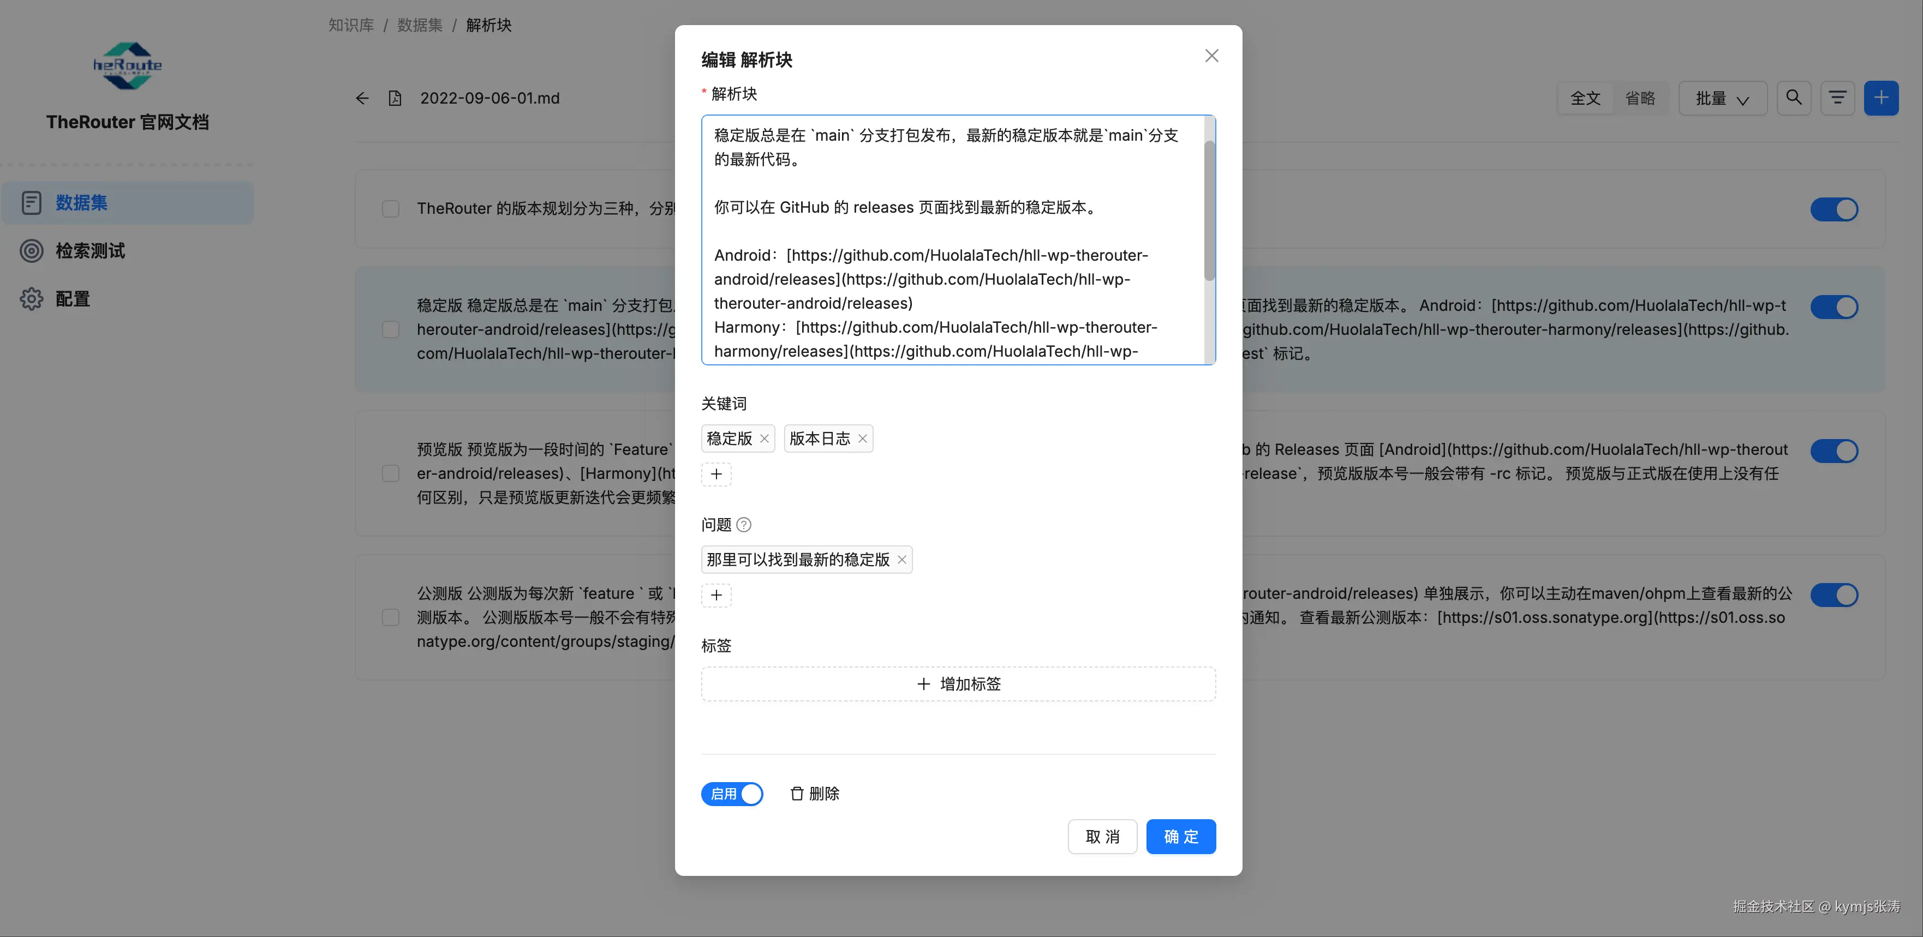The width and height of the screenshot is (1923, 937).
Task: Toggle switch for 预览版 chunk row
Action: tap(1834, 451)
